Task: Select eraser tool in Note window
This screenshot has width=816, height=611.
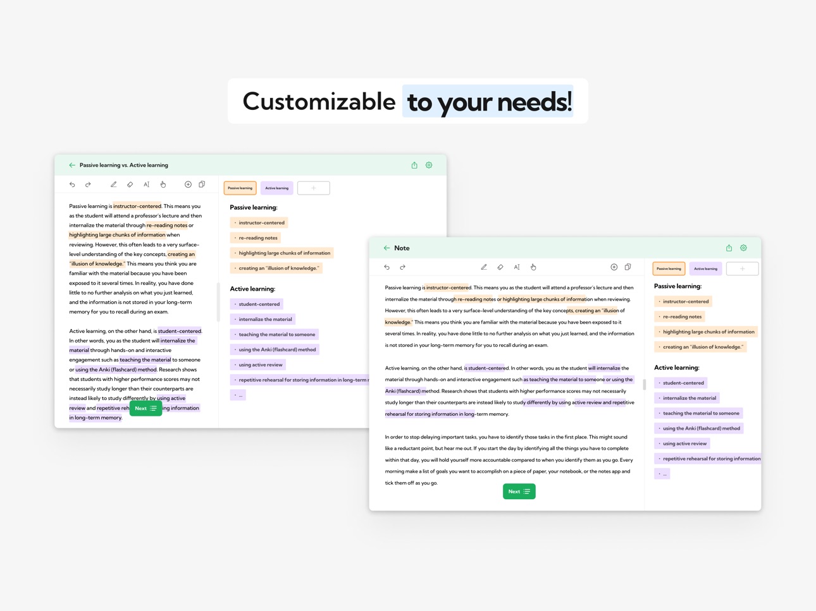Action: [x=500, y=267]
